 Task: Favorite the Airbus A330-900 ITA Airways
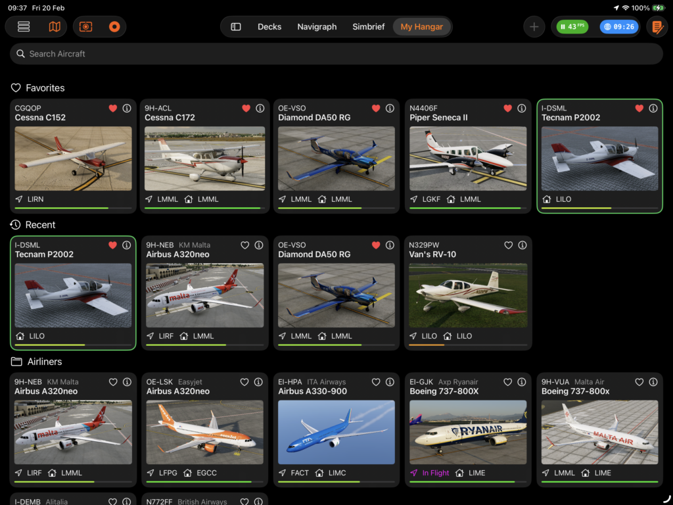(x=376, y=382)
